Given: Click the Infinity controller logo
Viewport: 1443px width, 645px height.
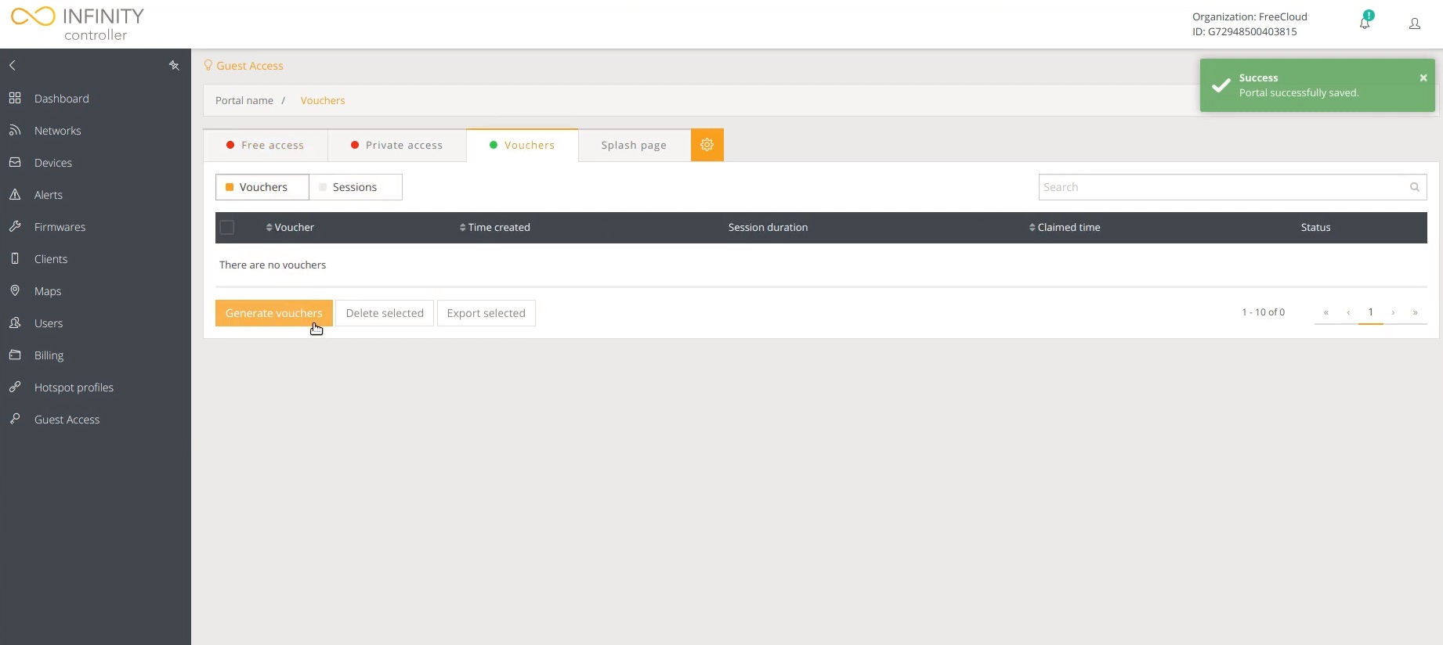Looking at the screenshot, I should click(x=78, y=24).
